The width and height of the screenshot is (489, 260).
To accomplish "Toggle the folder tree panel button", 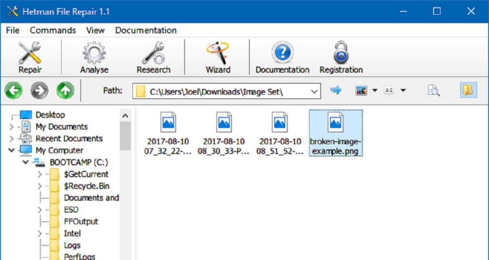I will [468, 90].
